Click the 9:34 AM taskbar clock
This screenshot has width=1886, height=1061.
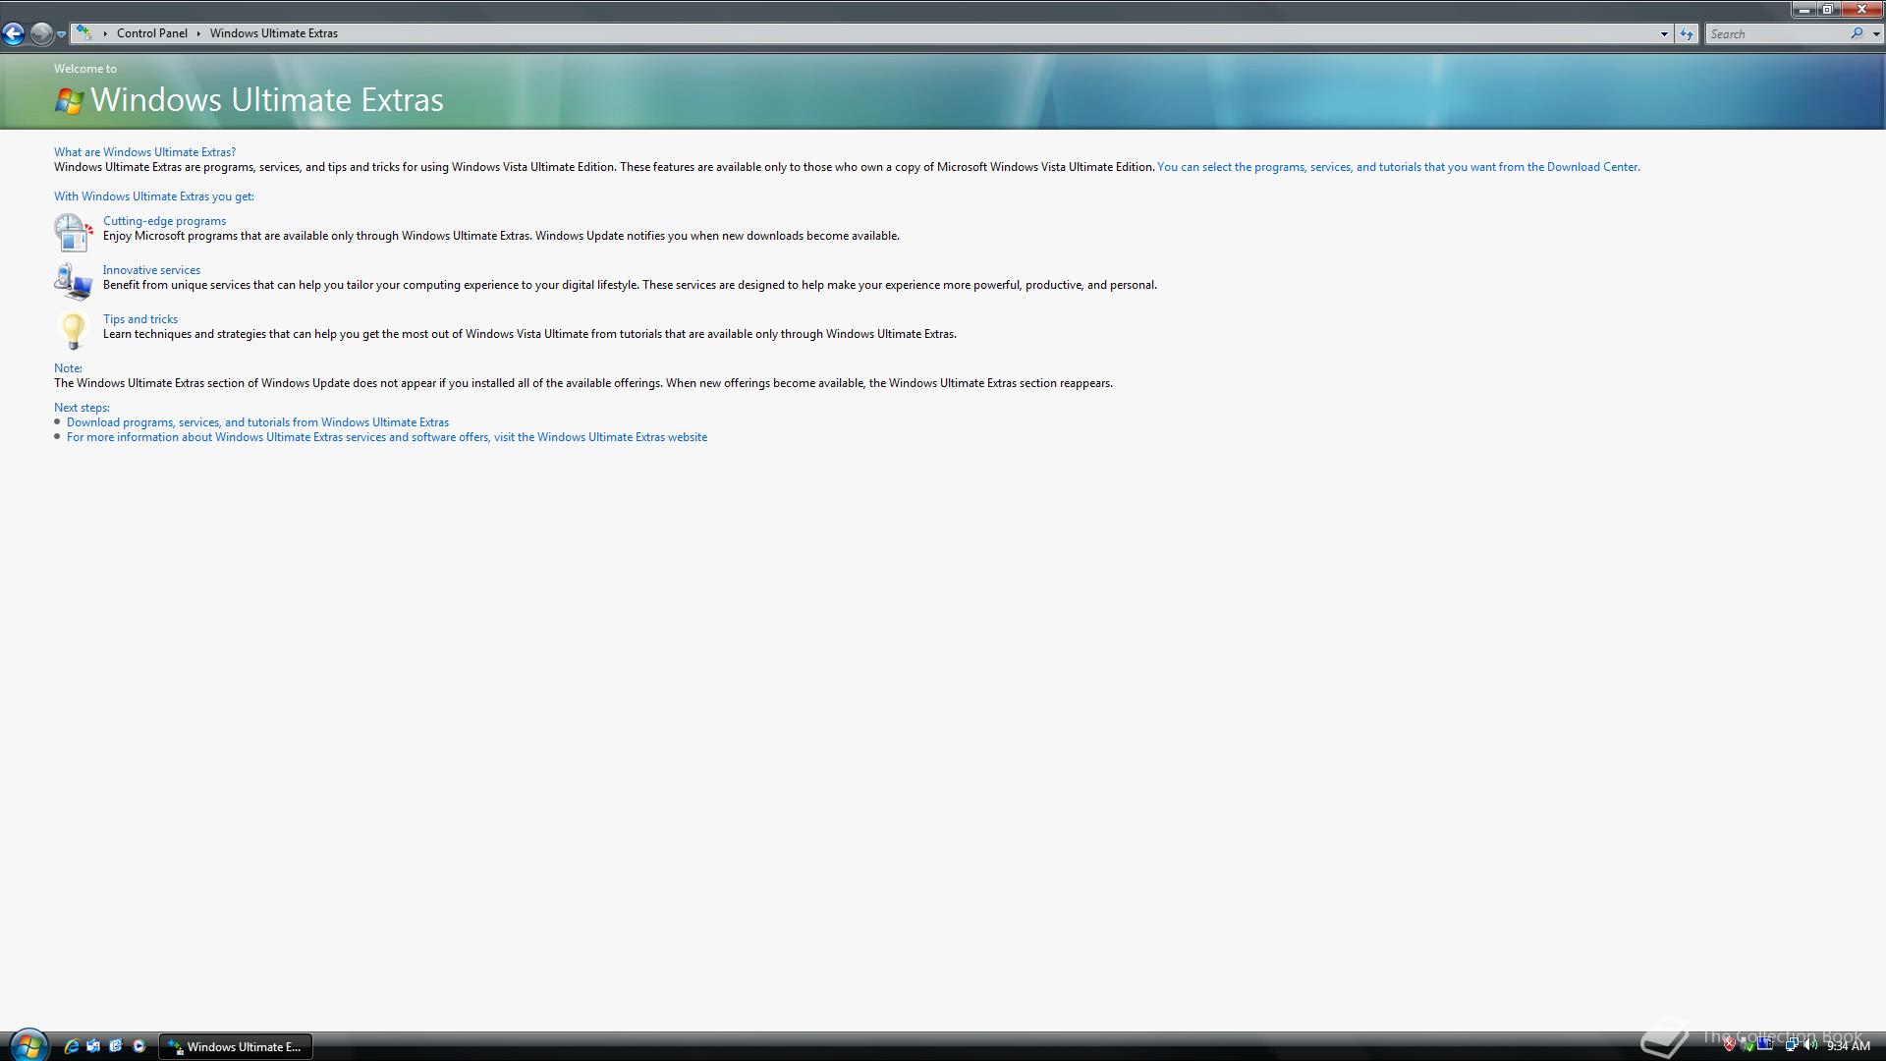coord(1849,1046)
